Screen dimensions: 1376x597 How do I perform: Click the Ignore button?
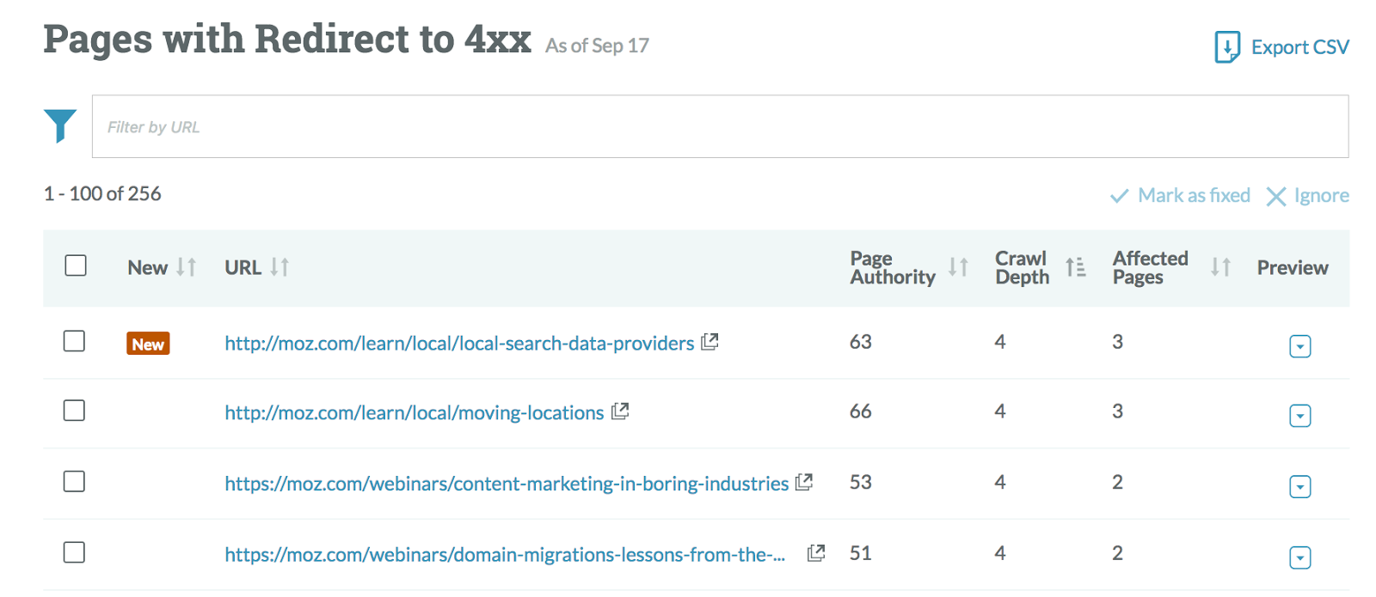(x=1307, y=196)
